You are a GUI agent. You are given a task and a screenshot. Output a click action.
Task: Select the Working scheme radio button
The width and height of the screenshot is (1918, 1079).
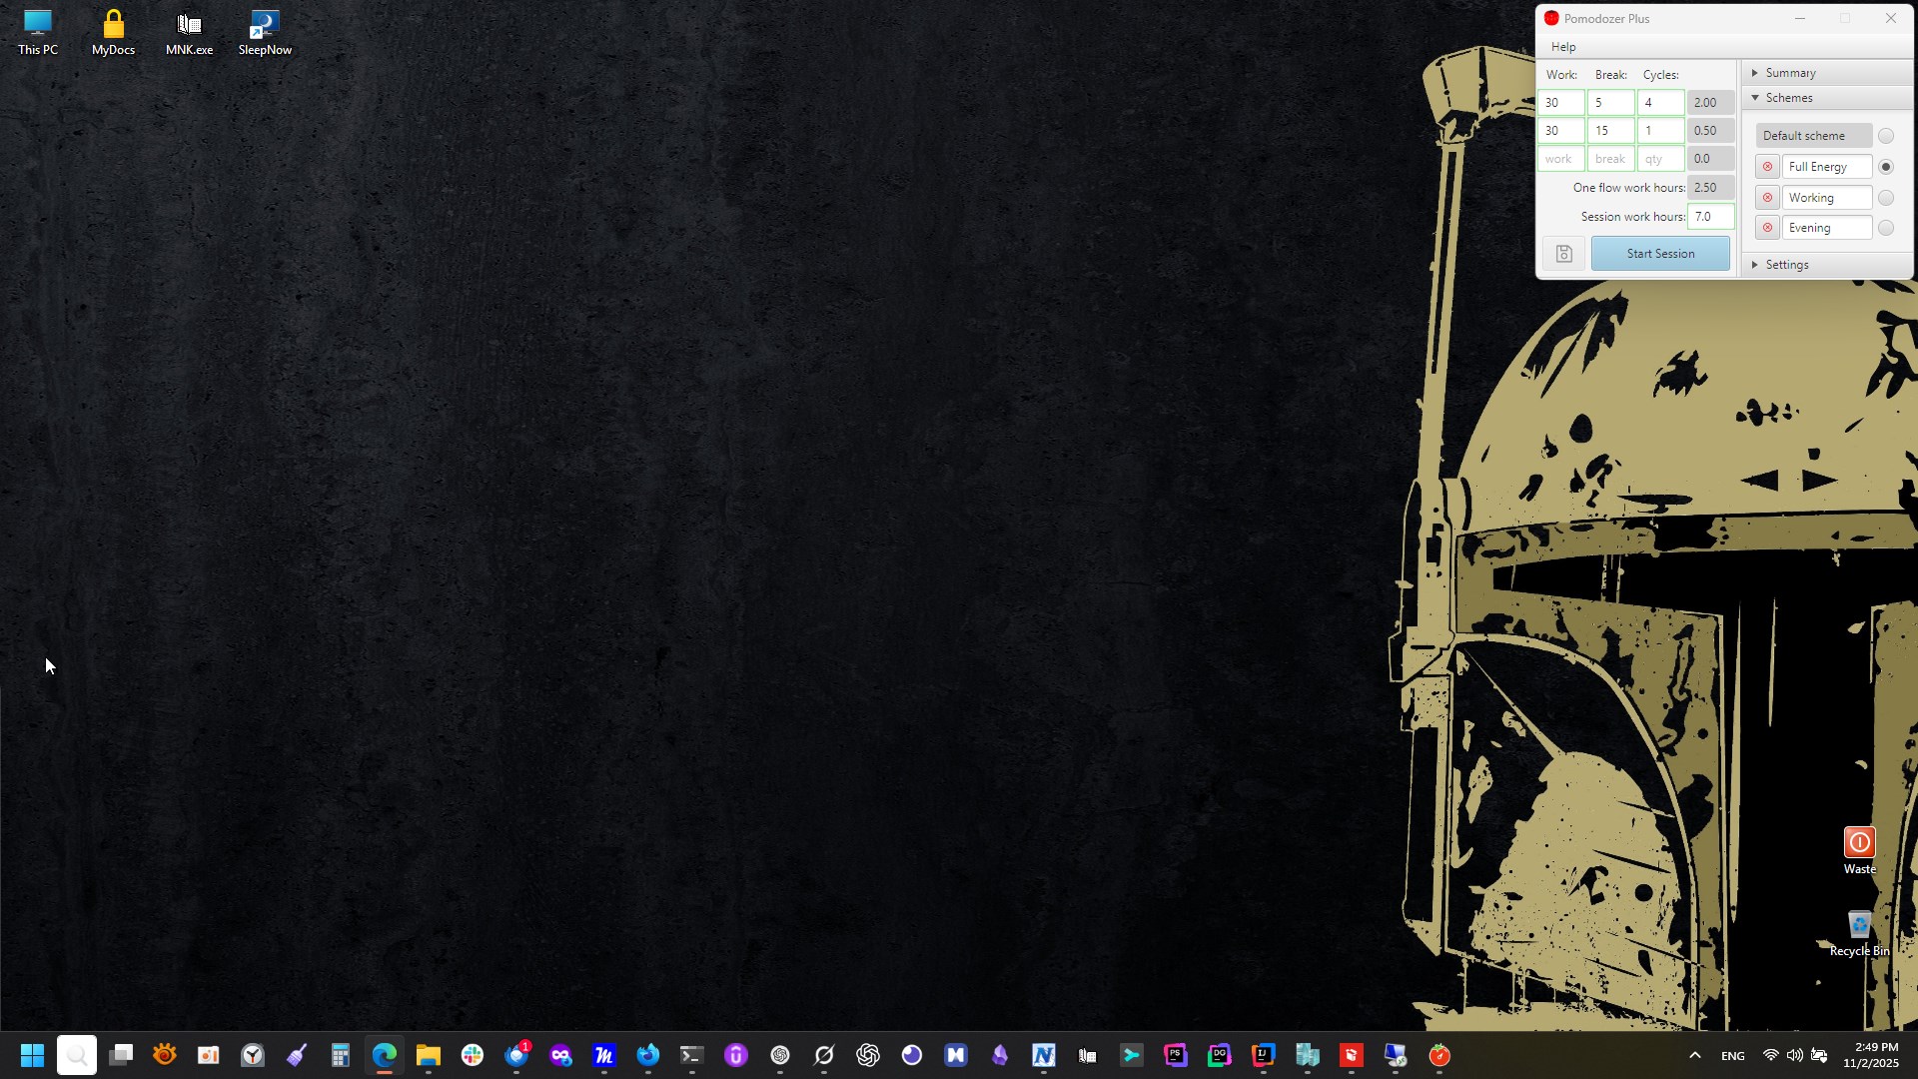tap(1885, 198)
